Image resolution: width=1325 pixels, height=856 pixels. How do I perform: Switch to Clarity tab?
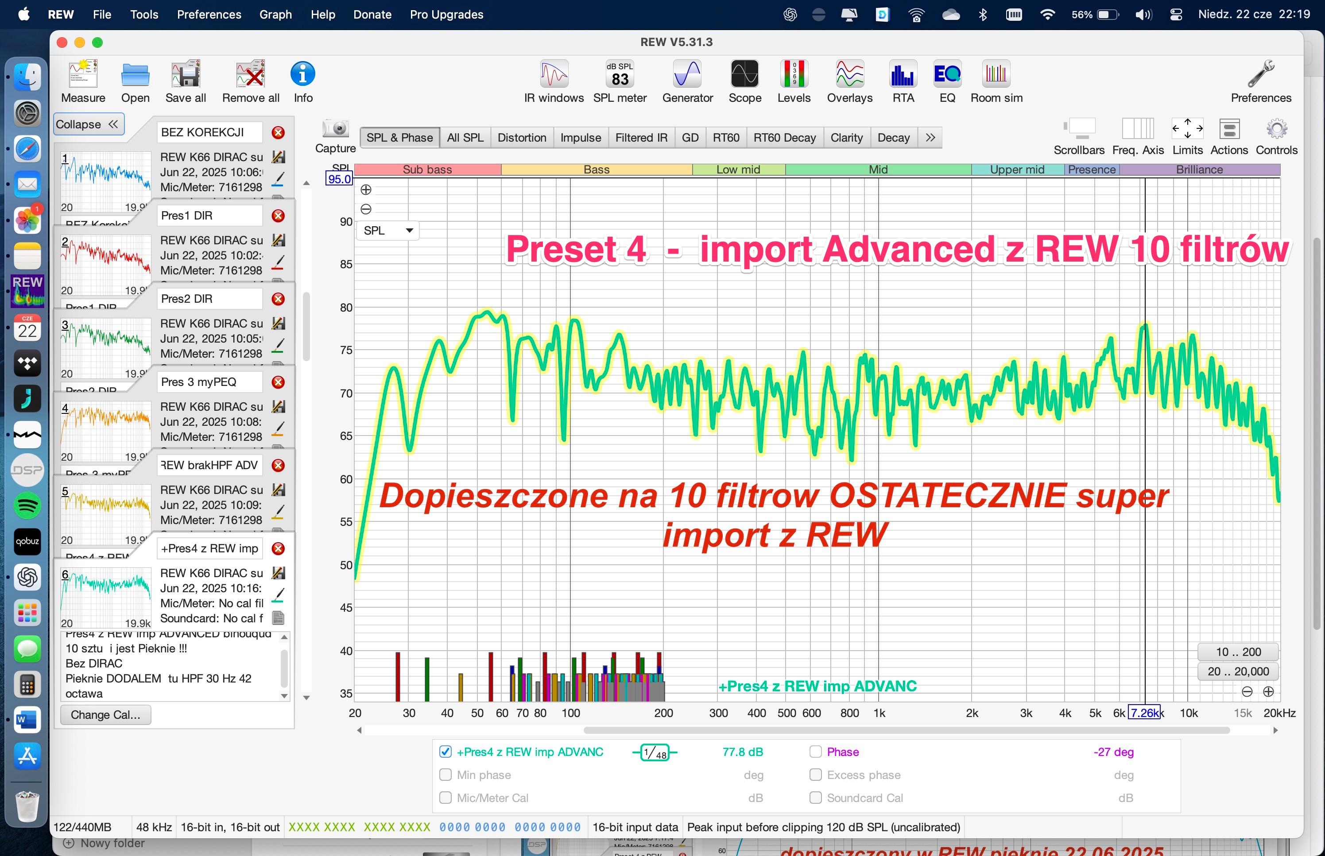(x=846, y=137)
